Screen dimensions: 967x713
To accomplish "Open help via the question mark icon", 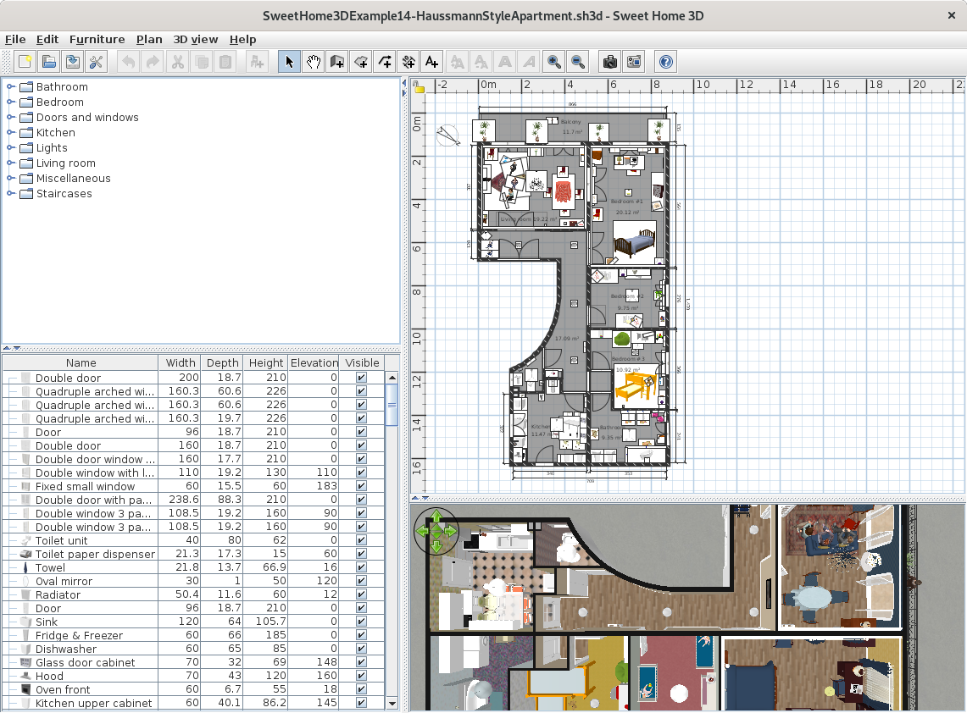I will [666, 61].
